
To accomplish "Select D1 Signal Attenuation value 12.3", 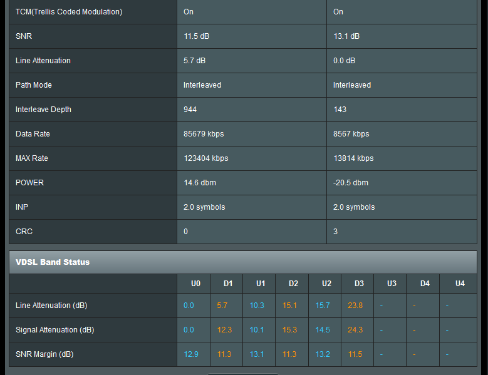I will (224, 330).
